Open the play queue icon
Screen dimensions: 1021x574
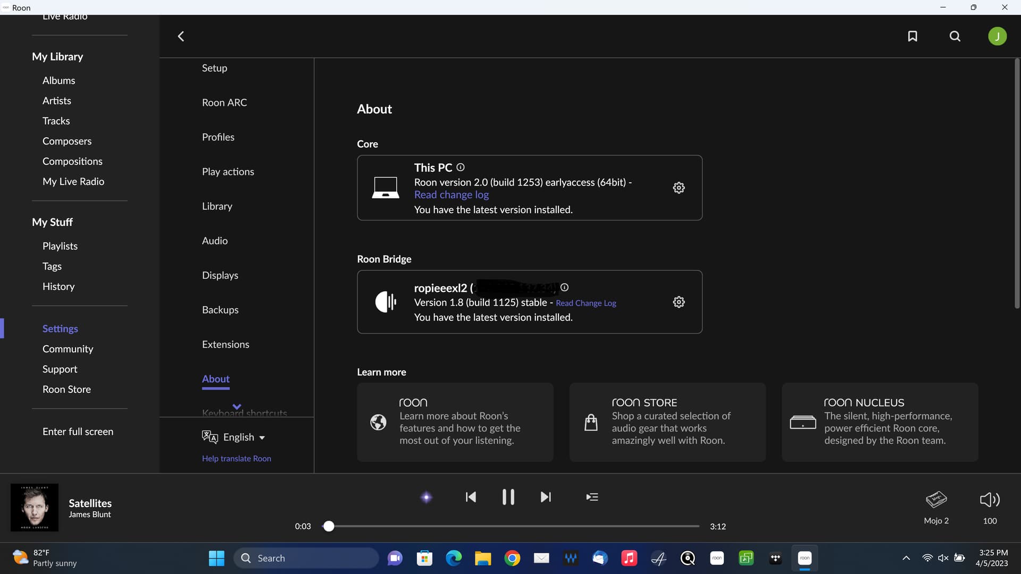click(592, 497)
